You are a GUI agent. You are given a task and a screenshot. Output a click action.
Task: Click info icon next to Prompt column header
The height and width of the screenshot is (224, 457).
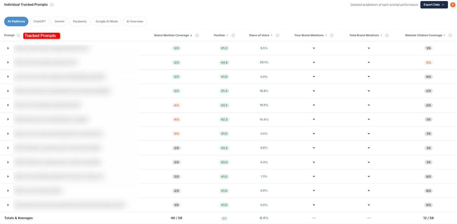tap(18, 35)
